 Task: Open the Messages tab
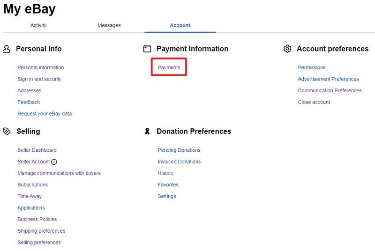tap(109, 25)
